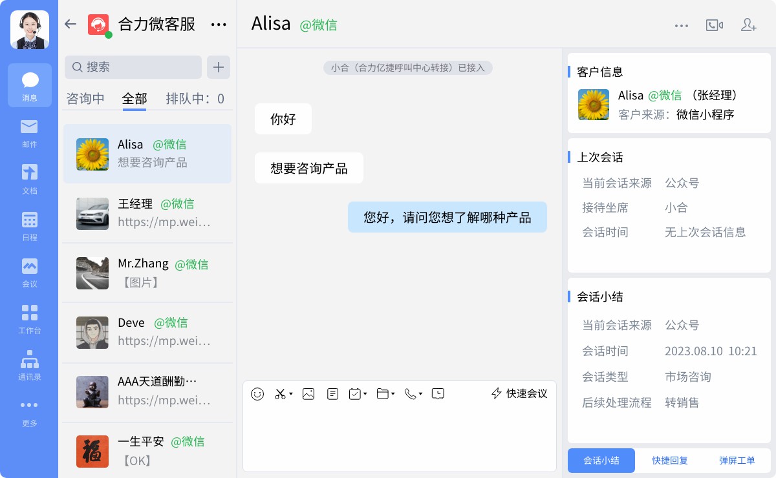Open 邮件 in the left sidebar
776x478 pixels.
[x=29, y=132]
